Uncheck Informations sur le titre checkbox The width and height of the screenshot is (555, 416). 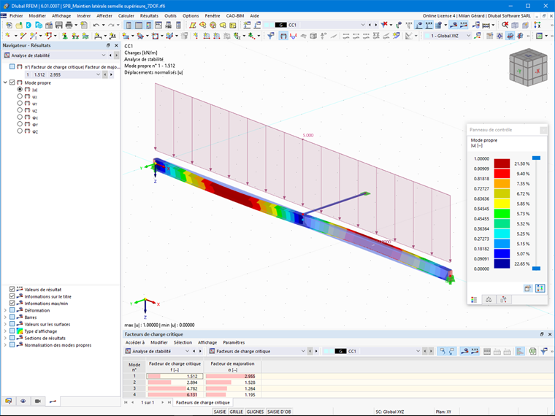point(12,296)
